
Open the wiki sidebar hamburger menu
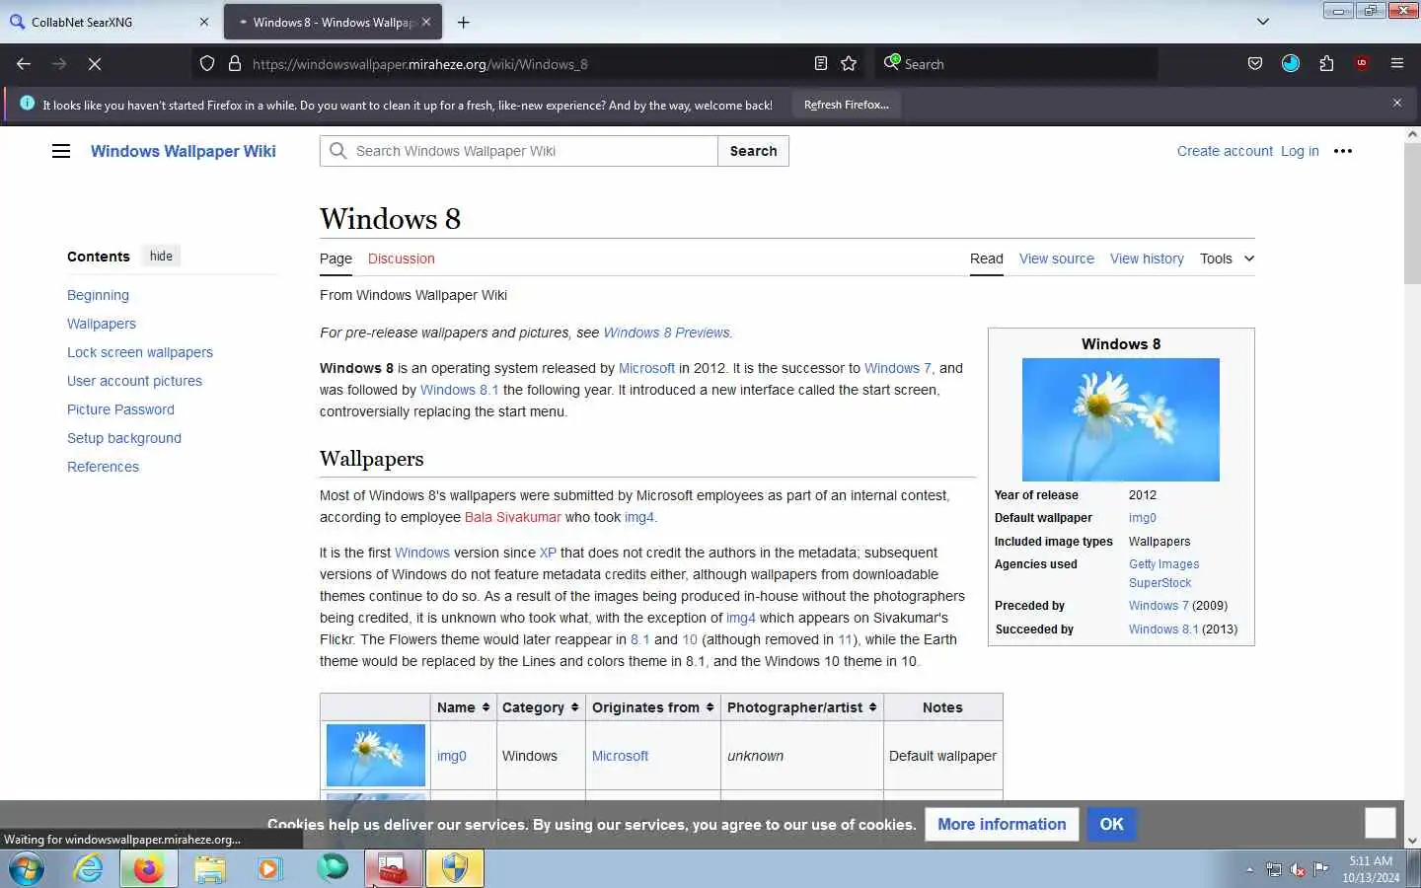[61, 151]
